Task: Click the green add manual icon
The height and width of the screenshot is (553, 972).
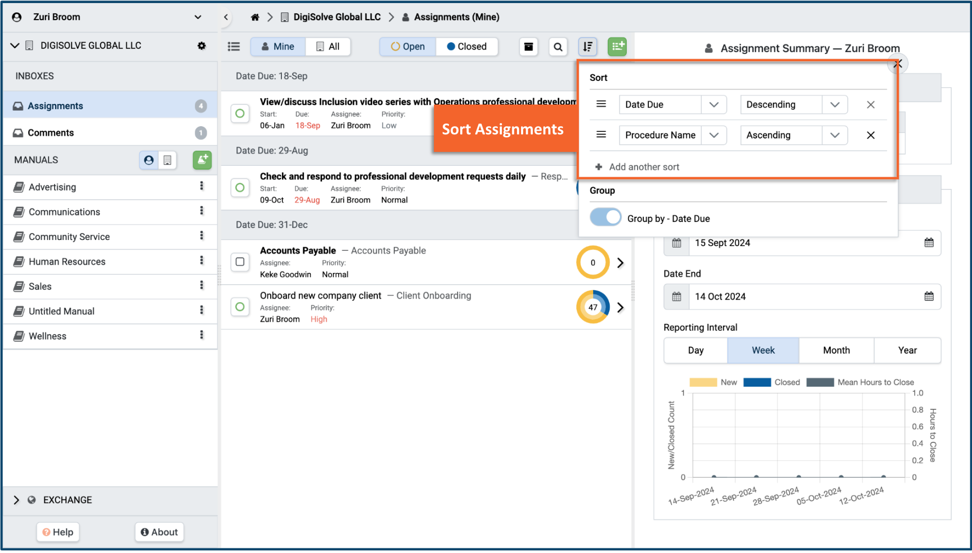Action: 202,160
